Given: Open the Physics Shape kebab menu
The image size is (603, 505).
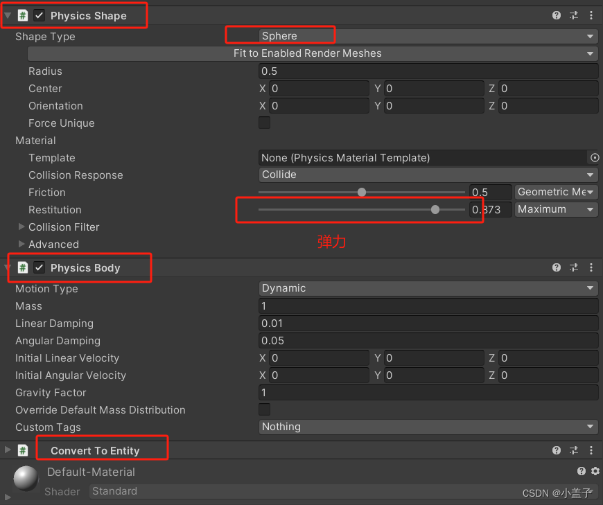Looking at the screenshot, I should (x=591, y=15).
